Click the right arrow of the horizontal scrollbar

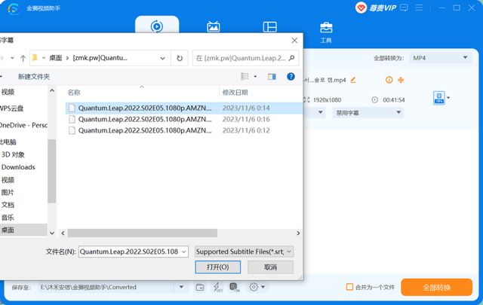point(298,233)
